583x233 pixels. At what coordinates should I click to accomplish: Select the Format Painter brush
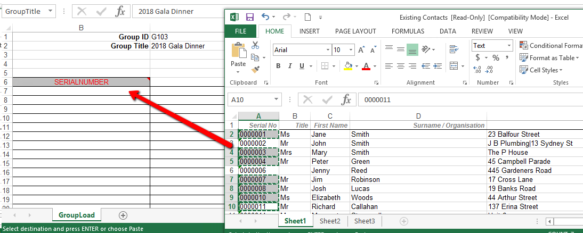pos(255,69)
